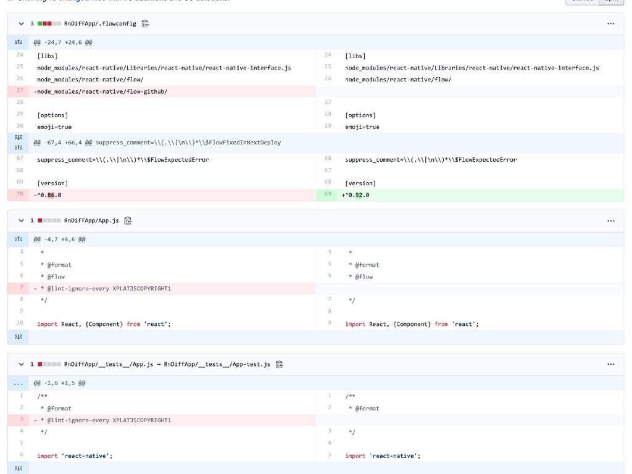The width and height of the screenshot is (632, 474).
Task: Expand lines below import 'react-native' in App-test.js
Action: click(x=18, y=468)
